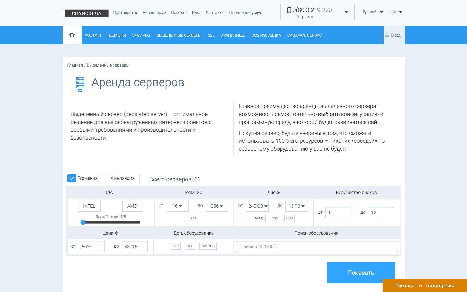Open the CALLBACK СЕРВИС menu item

coord(305,35)
